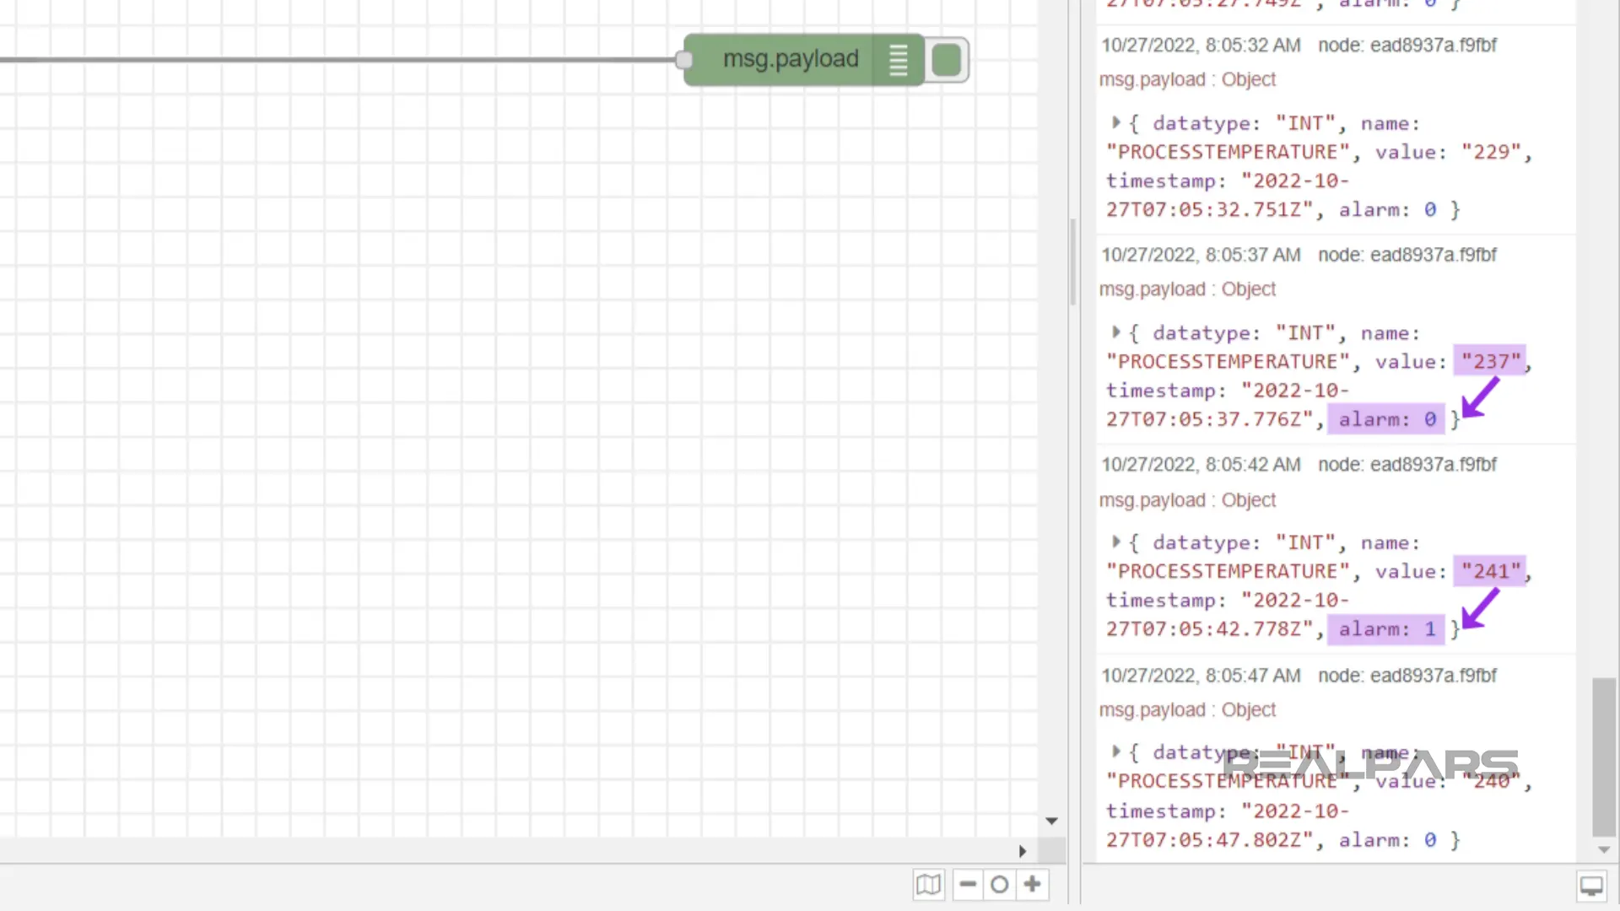The width and height of the screenshot is (1620, 911).
Task: Expand the 8:05:47 AM payload object
Action: pyautogui.click(x=1116, y=752)
